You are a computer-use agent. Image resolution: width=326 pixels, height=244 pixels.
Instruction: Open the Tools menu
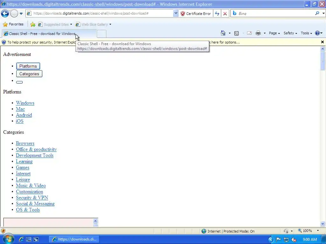(x=306, y=33)
